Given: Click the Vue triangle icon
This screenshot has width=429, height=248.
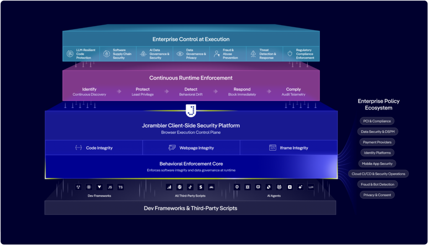Looking at the screenshot, I should point(99,187).
